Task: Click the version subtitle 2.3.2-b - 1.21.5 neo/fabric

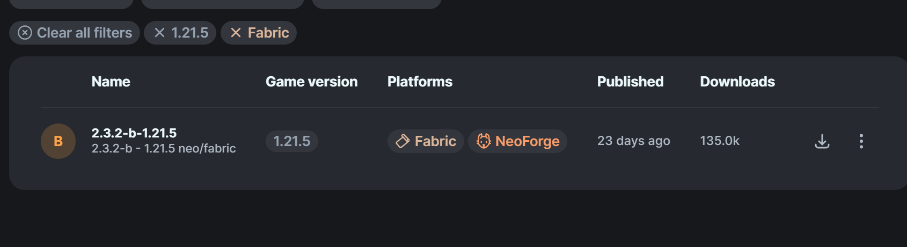Action: 164,149
